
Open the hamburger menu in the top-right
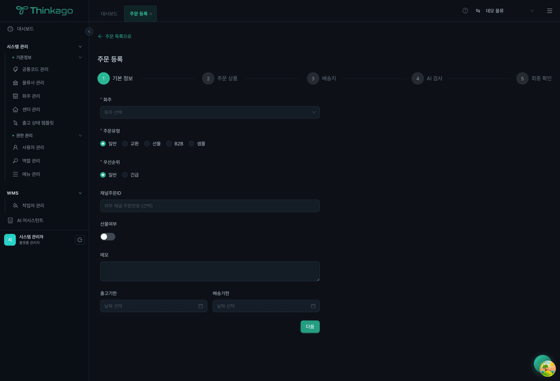click(x=549, y=11)
